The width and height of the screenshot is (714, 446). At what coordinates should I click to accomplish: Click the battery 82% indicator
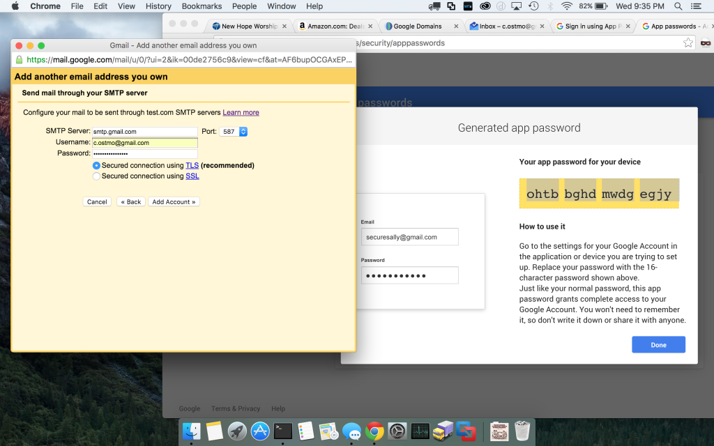593,6
